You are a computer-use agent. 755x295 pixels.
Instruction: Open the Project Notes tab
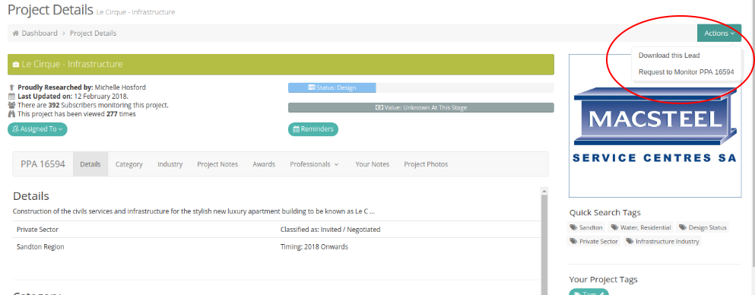[x=217, y=164]
